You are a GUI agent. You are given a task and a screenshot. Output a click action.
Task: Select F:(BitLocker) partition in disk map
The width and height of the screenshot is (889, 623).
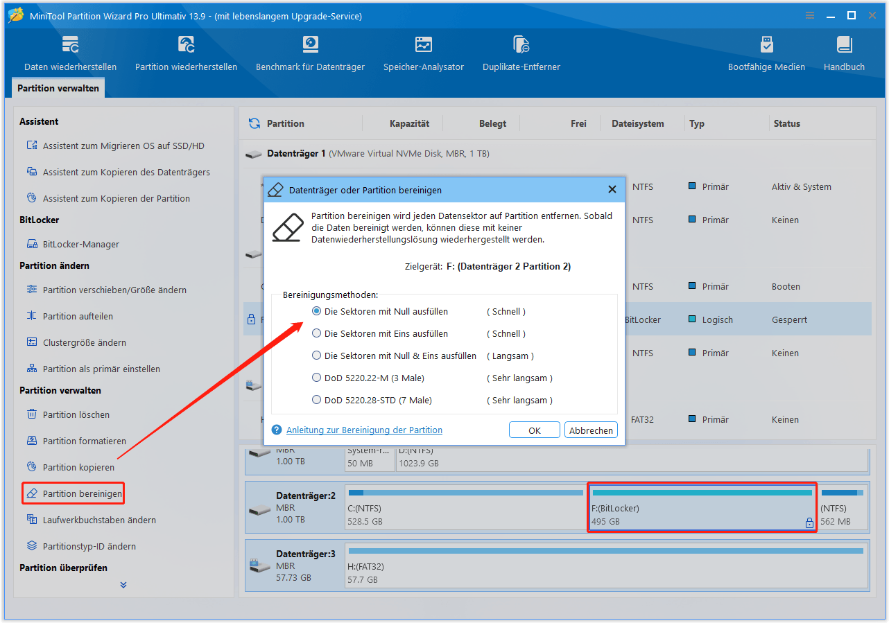coord(702,508)
